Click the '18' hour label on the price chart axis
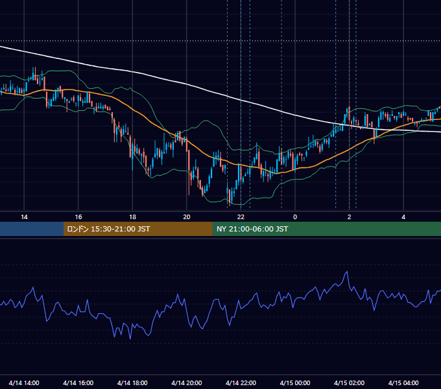This screenshot has height=389, width=441. [132, 217]
